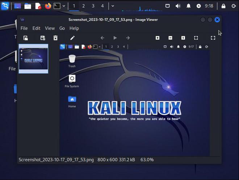Zoom in with plus icon

click(158, 38)
